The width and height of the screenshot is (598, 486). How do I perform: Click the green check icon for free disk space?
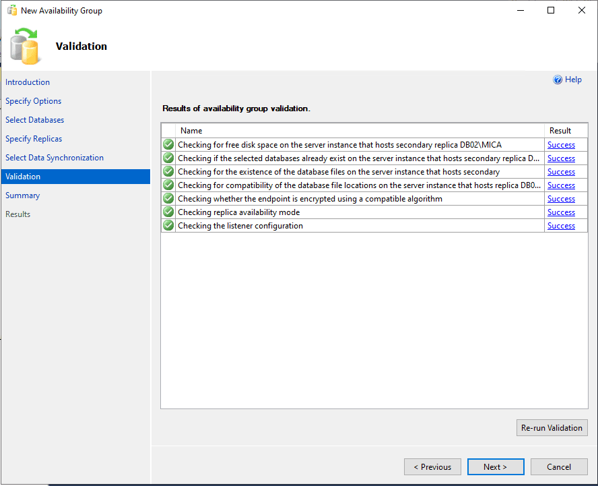pyautogui.click(x=168, y=144)
